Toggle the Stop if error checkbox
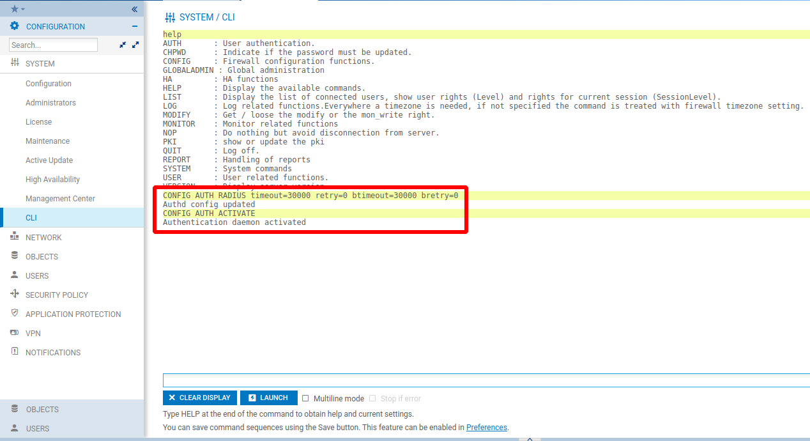 pyautogui.click(x=372, y=398)
